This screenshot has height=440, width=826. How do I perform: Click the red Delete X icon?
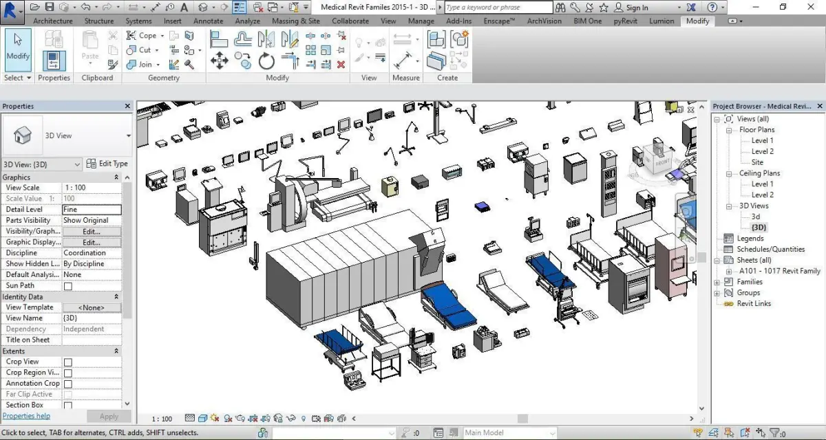point(341,65)
